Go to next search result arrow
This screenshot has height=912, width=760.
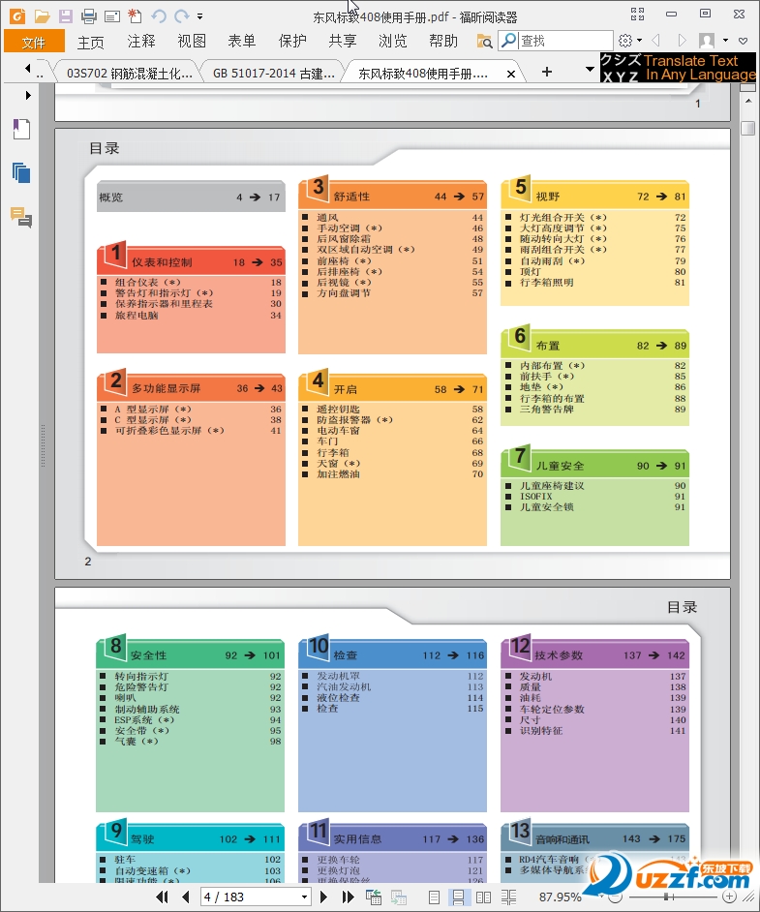(683, 41)
